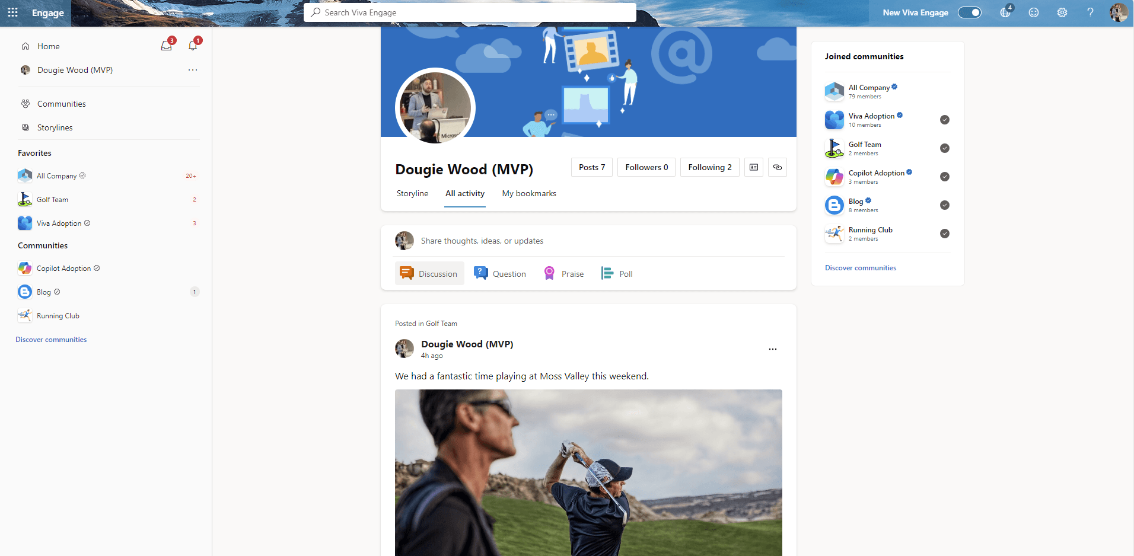Switch to the My bookmarks tab
Image resolution: width=1134 pixels, height=556 pixels.
(529, 194)
